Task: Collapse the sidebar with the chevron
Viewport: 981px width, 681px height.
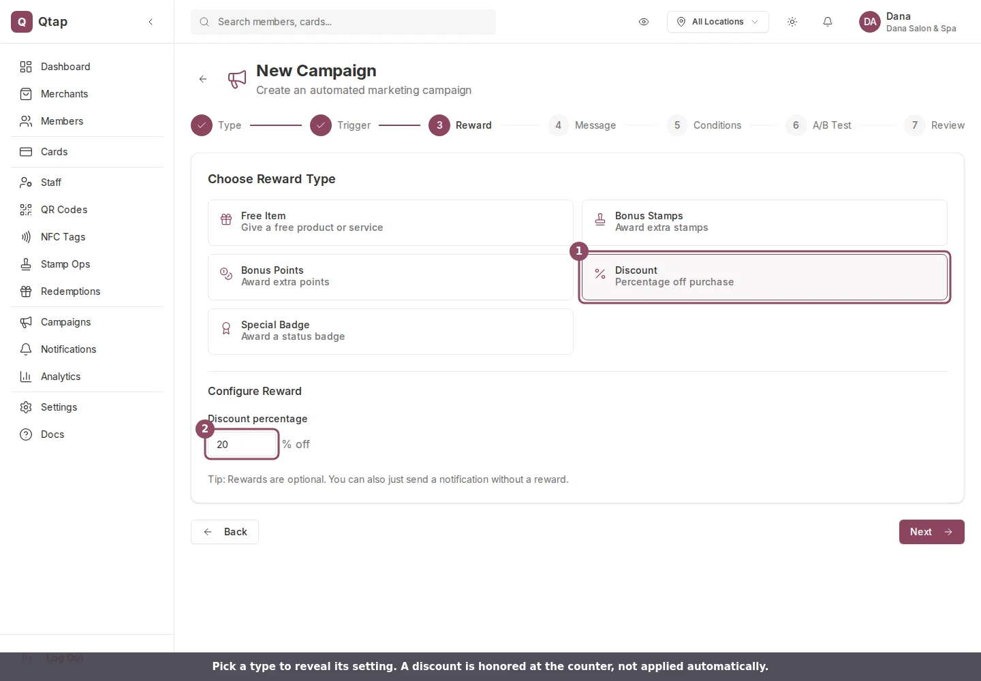Action: (151, 22)
